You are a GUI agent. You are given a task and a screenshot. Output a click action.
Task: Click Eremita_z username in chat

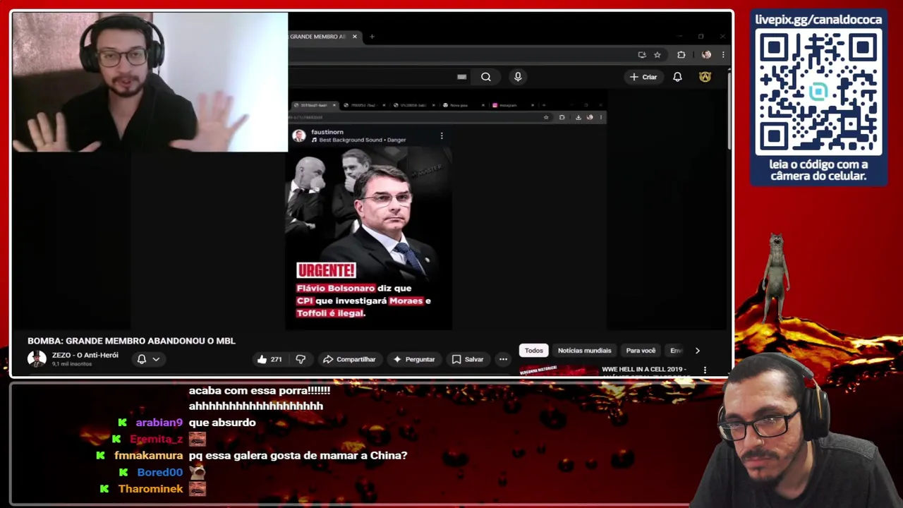tap(156, 439)
